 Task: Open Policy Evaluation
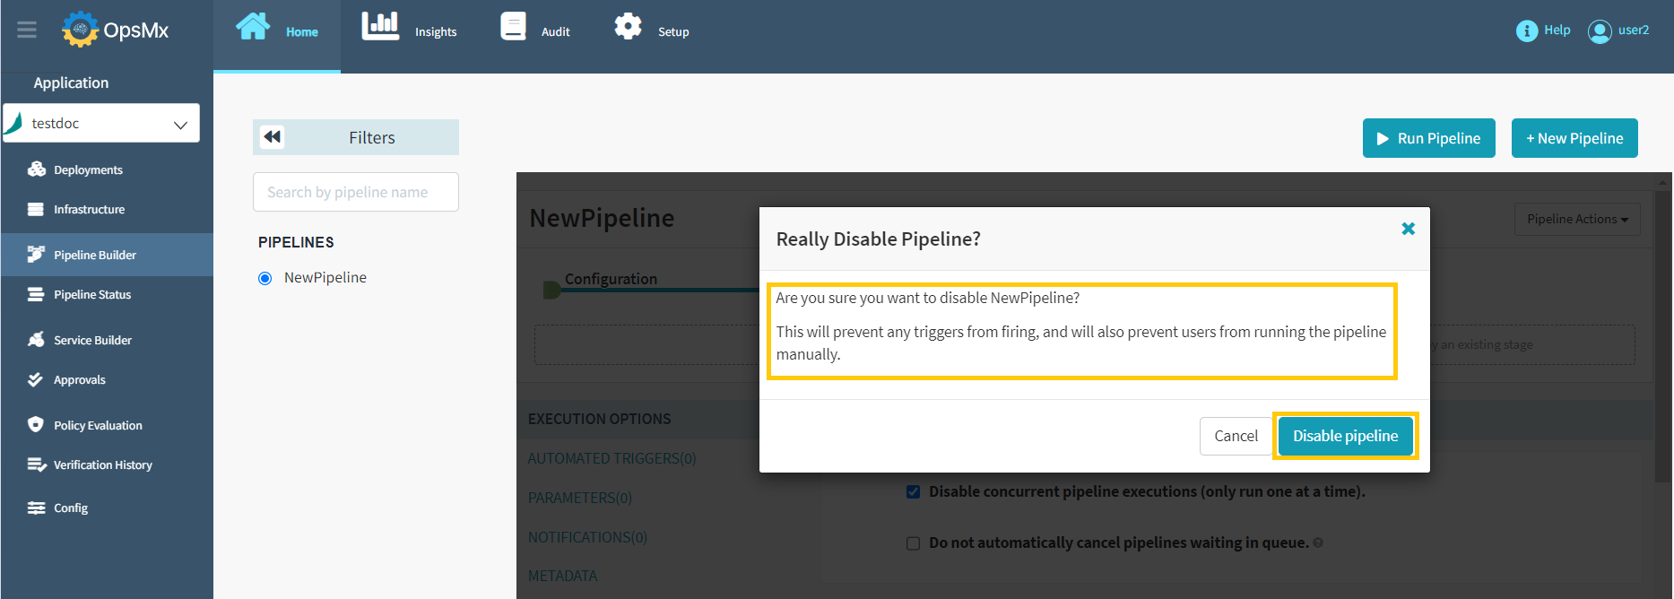click(x=97, y=424)
